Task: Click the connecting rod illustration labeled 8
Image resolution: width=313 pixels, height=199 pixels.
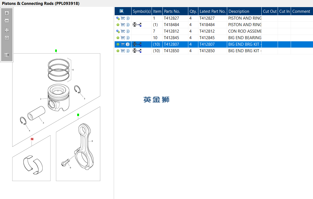Action: [84, 147]
